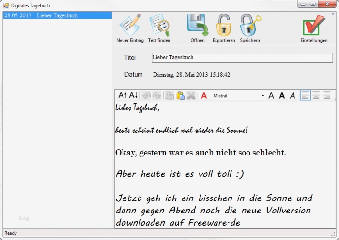Increase font size with the A-up icon
Viewport: 339px width, 240px height.
click(123, 95)
